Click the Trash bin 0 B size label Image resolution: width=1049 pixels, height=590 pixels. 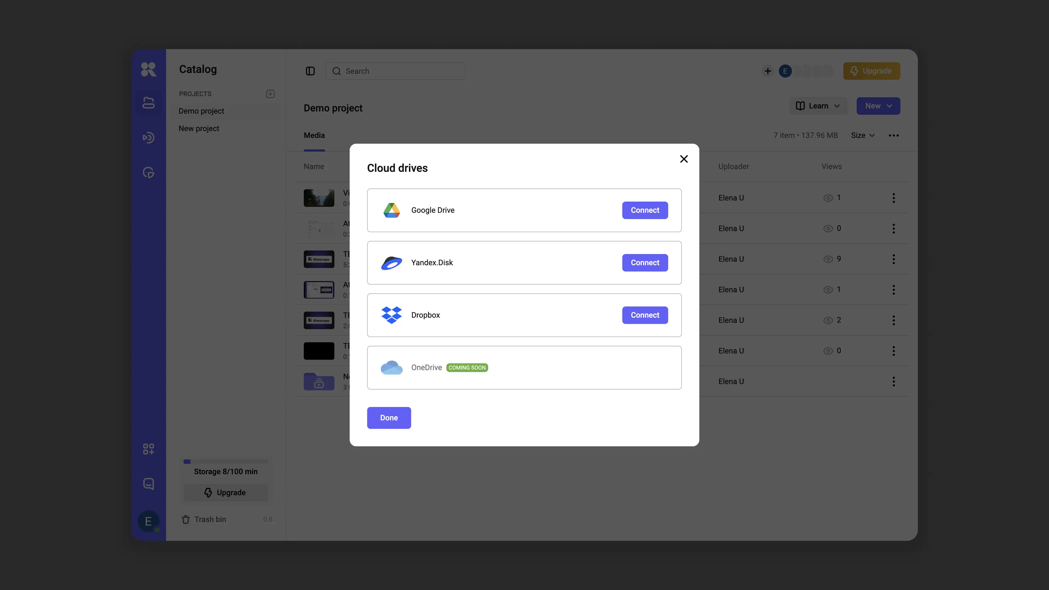[x=267, y=520]
